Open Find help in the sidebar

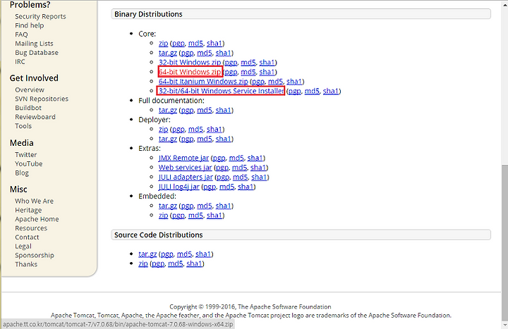(29, 25)
